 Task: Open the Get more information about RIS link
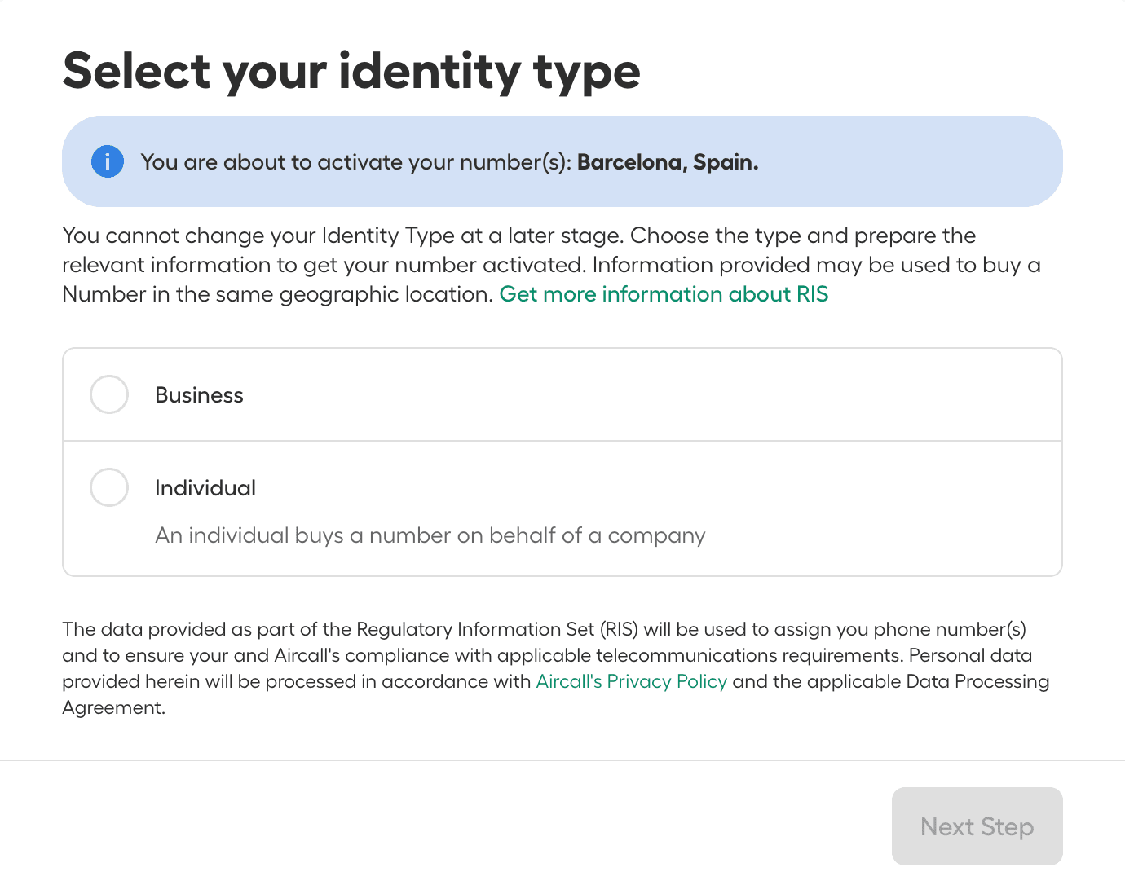664,294
